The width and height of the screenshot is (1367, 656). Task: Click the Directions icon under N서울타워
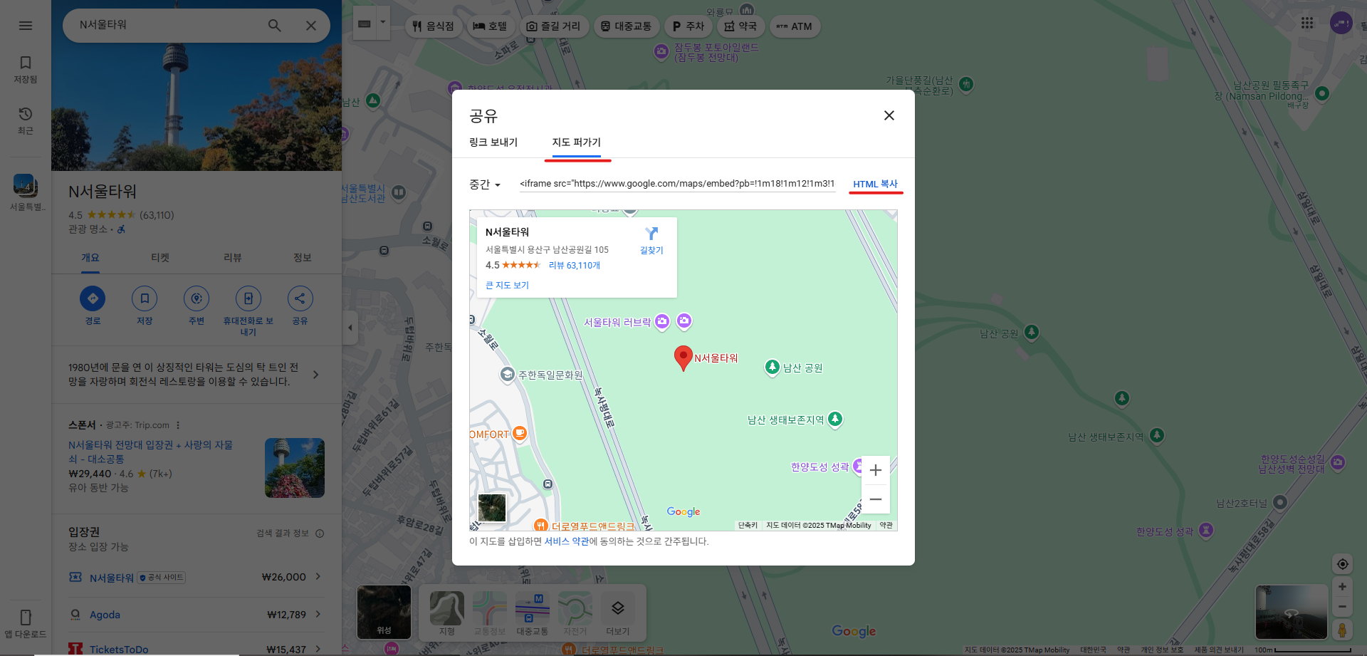pos(93,298)
